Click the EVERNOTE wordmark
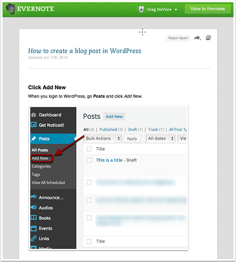This screenshot has height=262, width=236. pyautogui.click(x=35, y=9)
